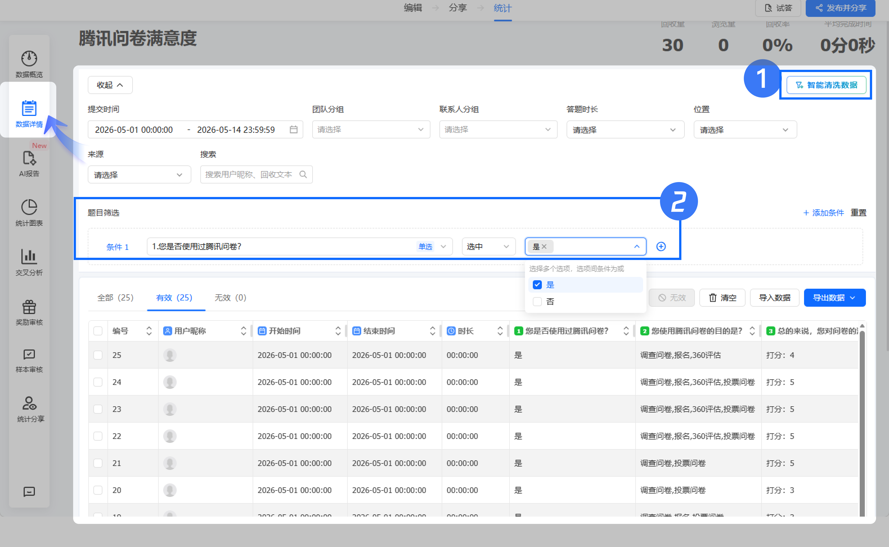
Task: Show the 有效 (25) tab
Action: (174, 298)
